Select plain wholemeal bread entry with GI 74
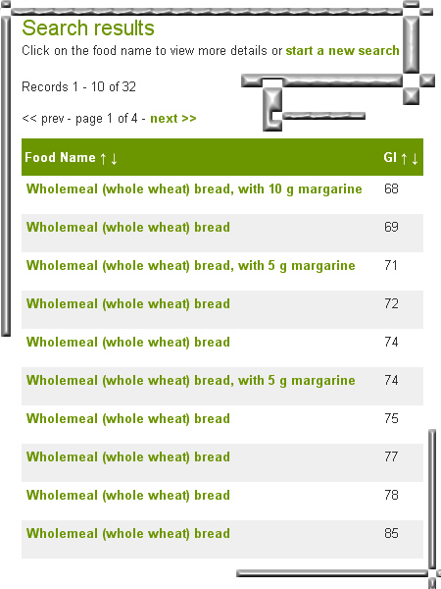Viewport: 441px width, 589px height. pyautogui.click(x=128, y=343)
